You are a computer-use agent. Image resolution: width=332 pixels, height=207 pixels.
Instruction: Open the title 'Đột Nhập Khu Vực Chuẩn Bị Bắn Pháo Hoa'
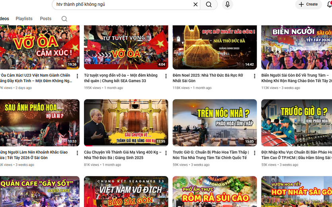(297, 155)
